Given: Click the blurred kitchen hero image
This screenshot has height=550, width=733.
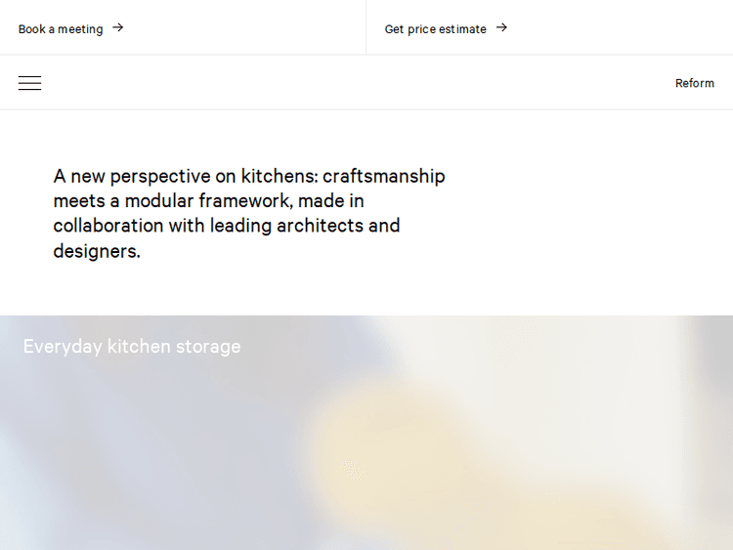Looking at the screenshot, I should pos(366,440).
